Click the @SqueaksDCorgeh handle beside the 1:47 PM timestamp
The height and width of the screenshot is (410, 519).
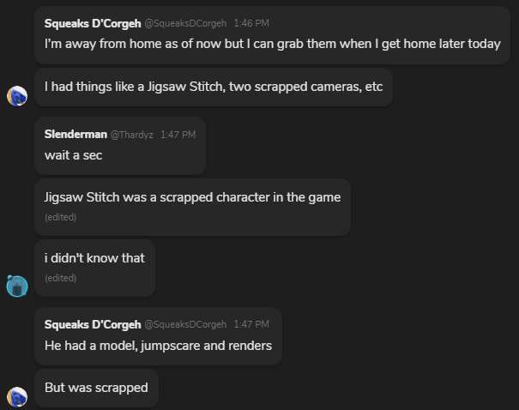pyautogui.click(x=185, y=324)
